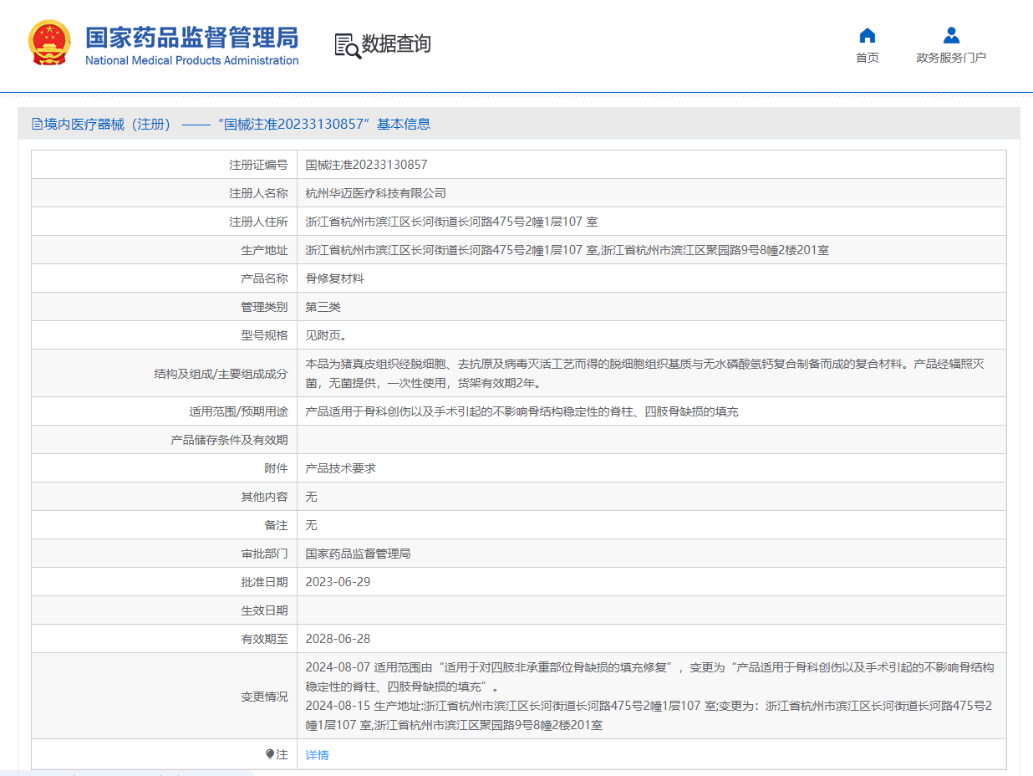This screenshot has width=1033, height=776.
Task: Click the 审批部门 label
Action: point(264,554)
